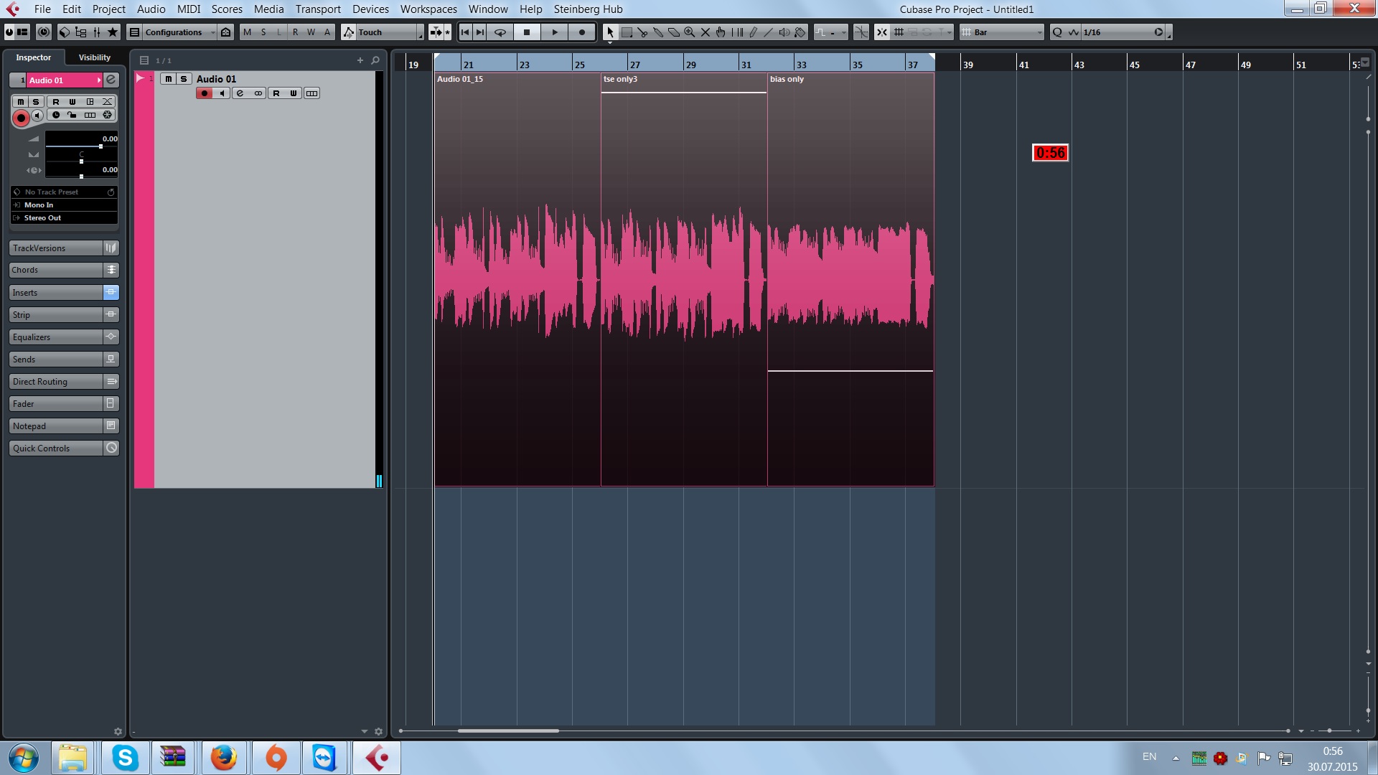The image size is (1378, 775).
Task: Mute Audio 01 in track list
Action: pyautogui.click(x=168, y=79)
